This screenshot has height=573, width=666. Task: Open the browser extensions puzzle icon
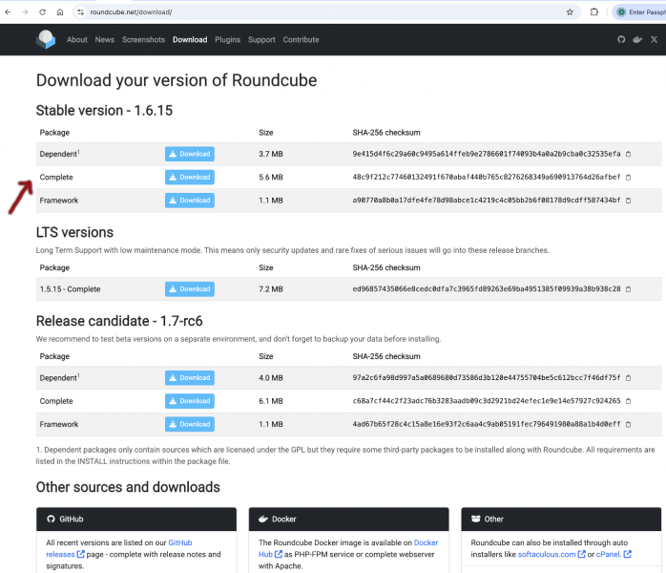[594, 11]
